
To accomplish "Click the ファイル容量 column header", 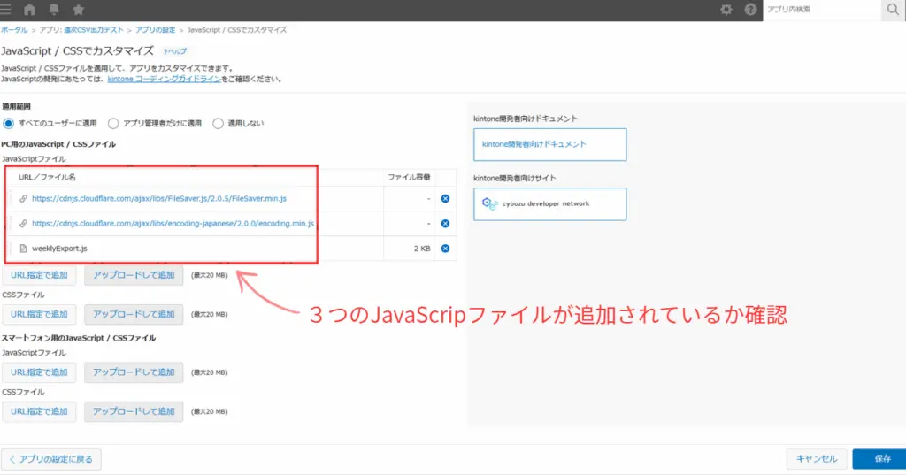I will tap(409, 178).
